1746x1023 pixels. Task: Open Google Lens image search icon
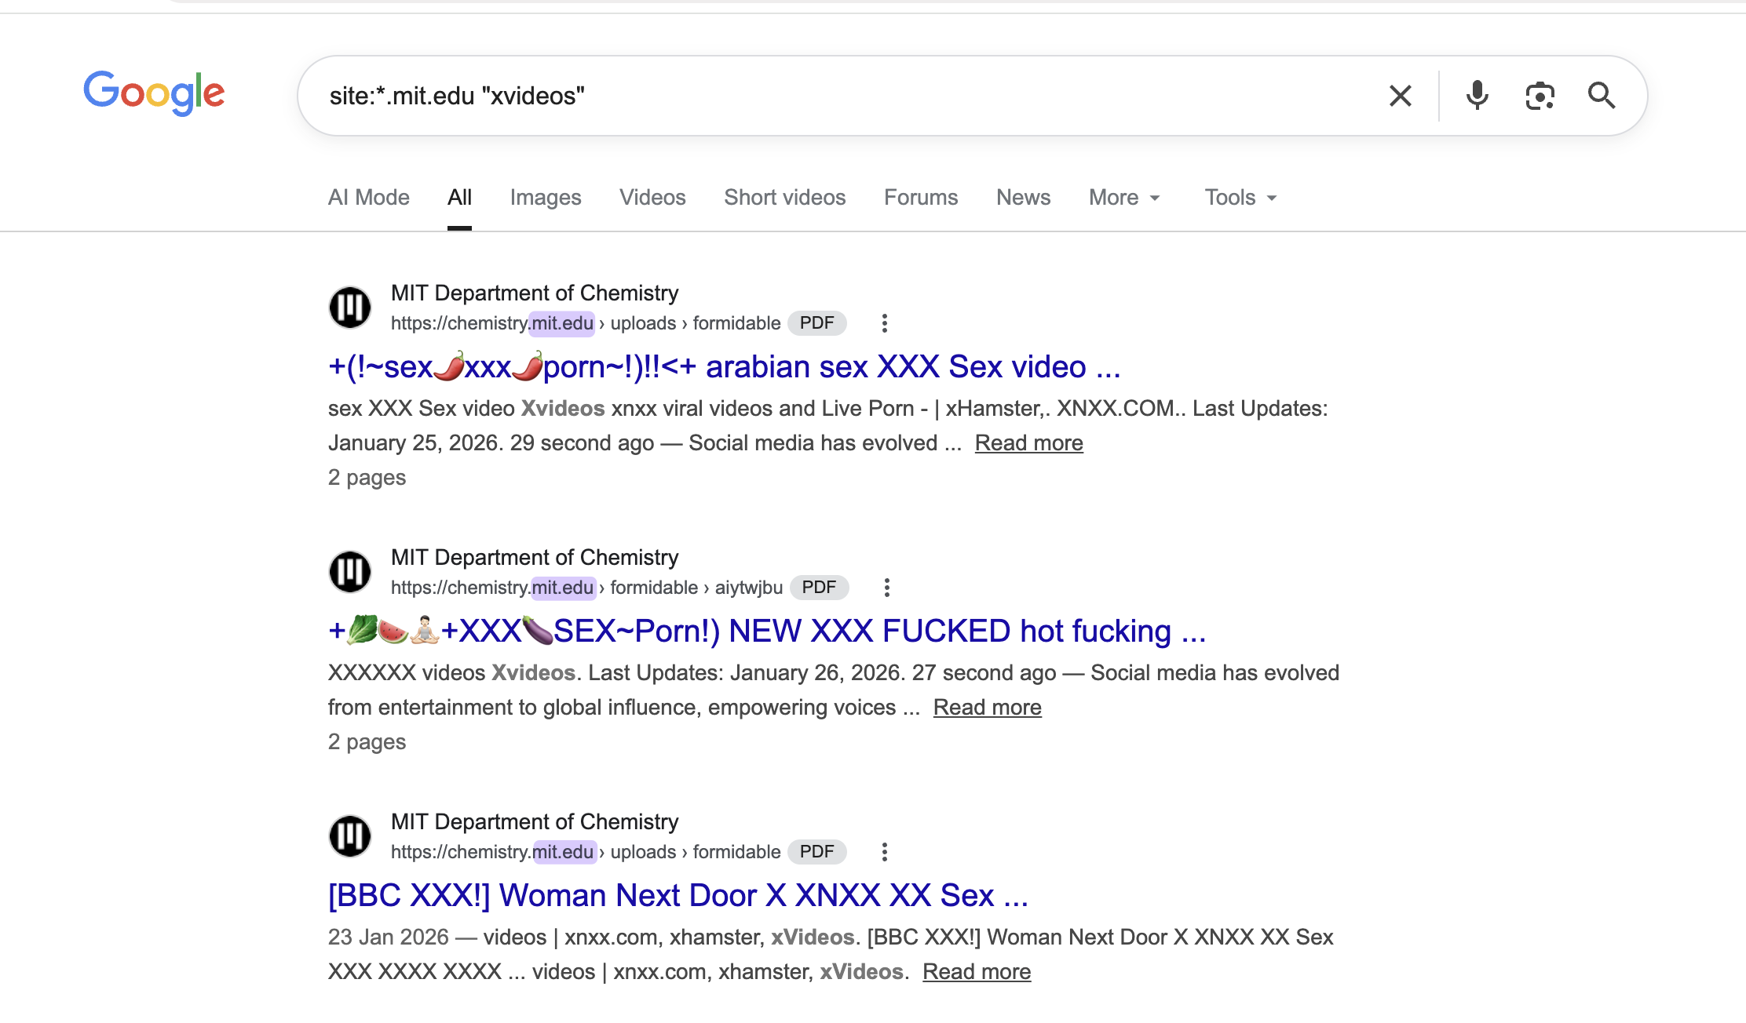click(x=1540, y=95)
